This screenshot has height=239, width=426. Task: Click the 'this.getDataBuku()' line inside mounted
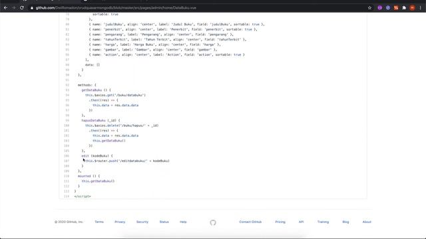98,181
